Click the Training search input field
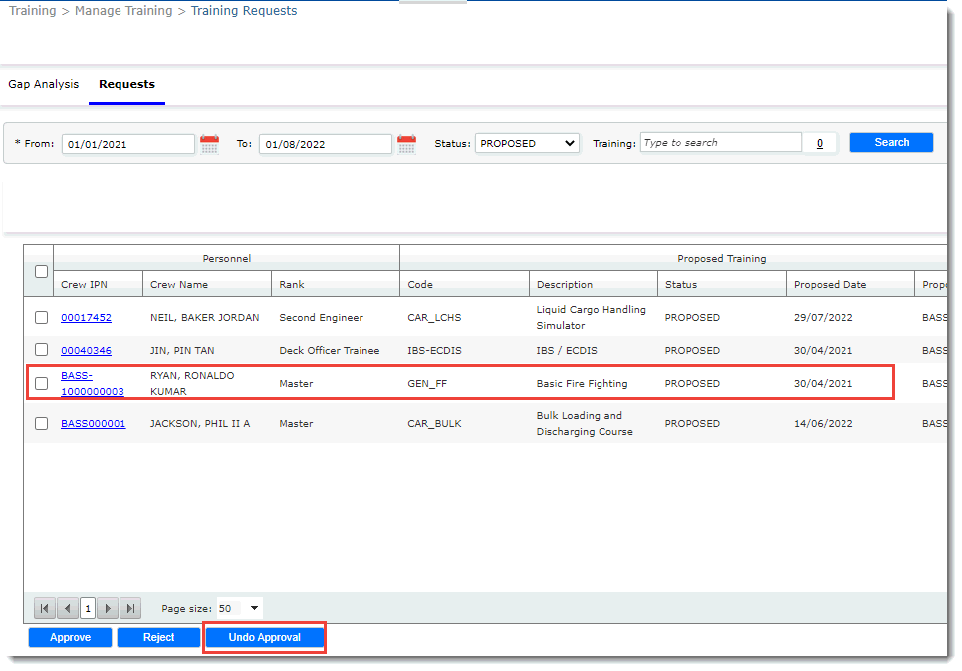The width and height of the screenshot is (962, 671). coord(720,143)
